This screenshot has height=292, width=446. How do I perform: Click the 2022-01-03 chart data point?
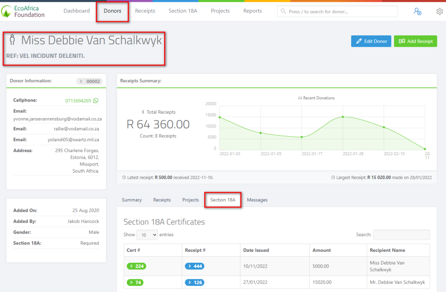pos(220,117)
